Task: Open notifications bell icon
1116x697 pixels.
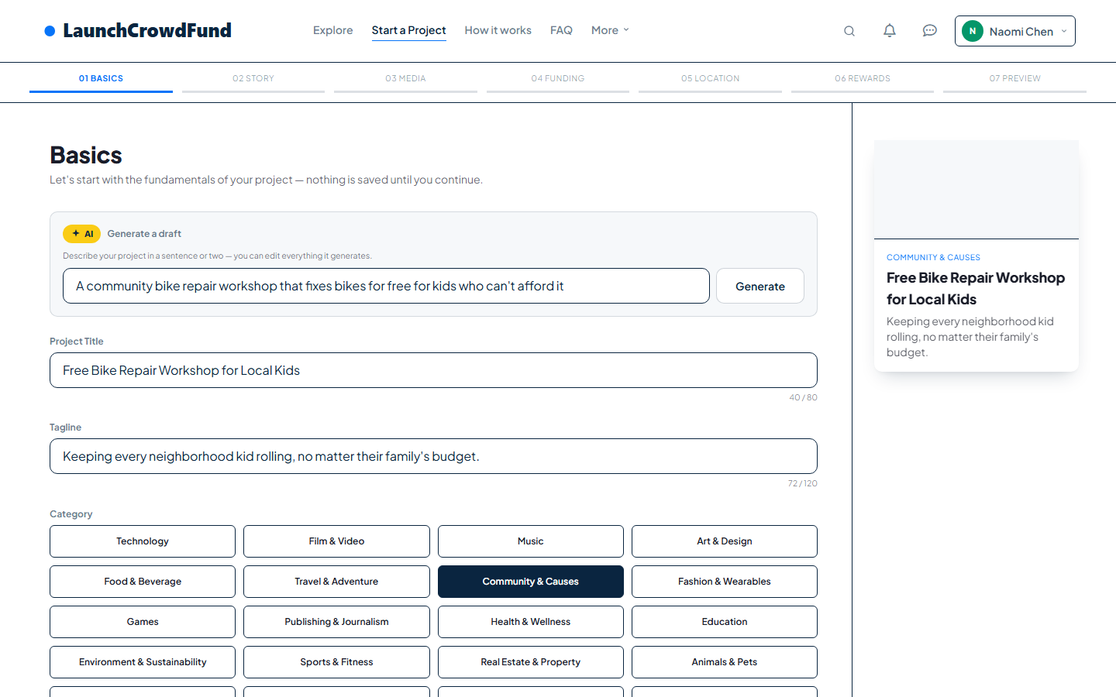Action: (890, 31)
